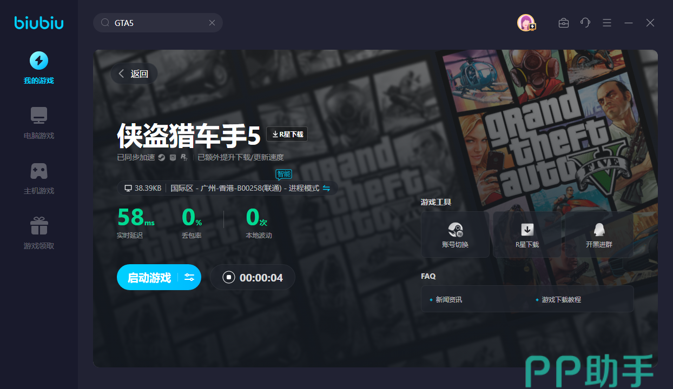673x389 pixels.
Task: Open the 游戏下载教程 FAQ link
Action: point(561,299)
